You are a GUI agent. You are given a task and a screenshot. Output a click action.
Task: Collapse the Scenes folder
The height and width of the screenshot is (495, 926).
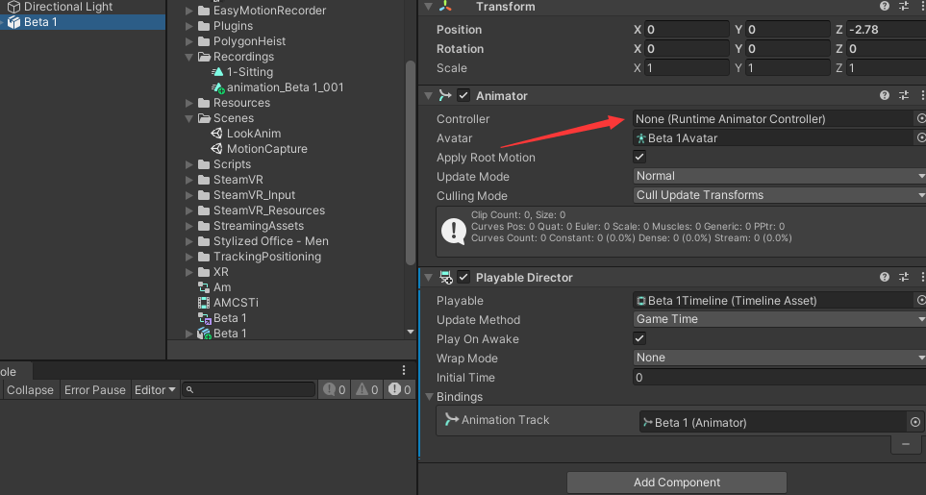(189, 118)
